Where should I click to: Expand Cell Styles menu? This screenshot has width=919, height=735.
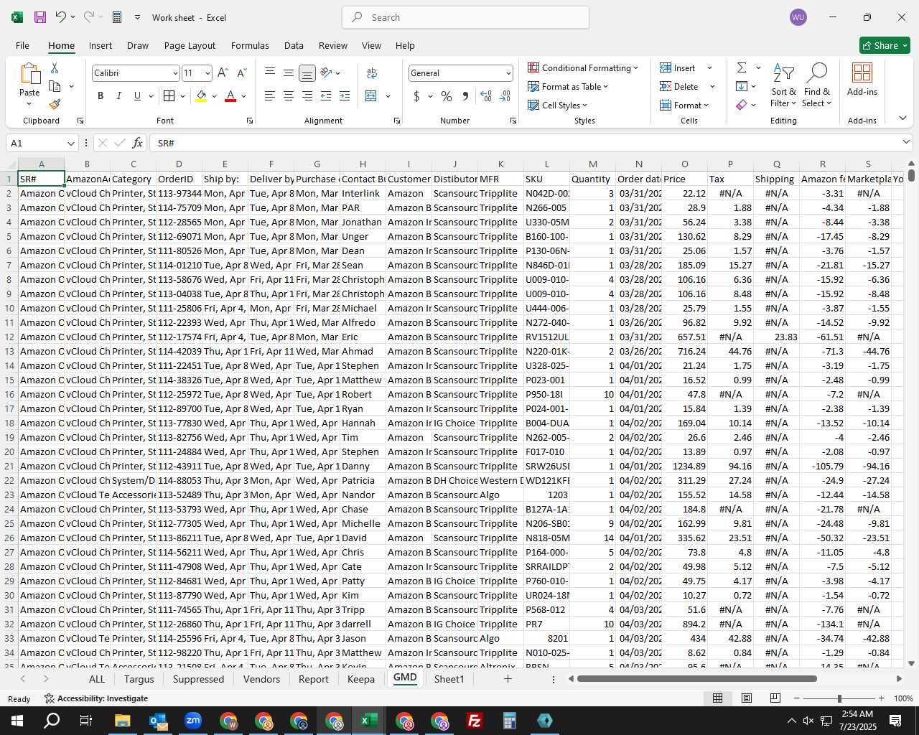[557, 105]
